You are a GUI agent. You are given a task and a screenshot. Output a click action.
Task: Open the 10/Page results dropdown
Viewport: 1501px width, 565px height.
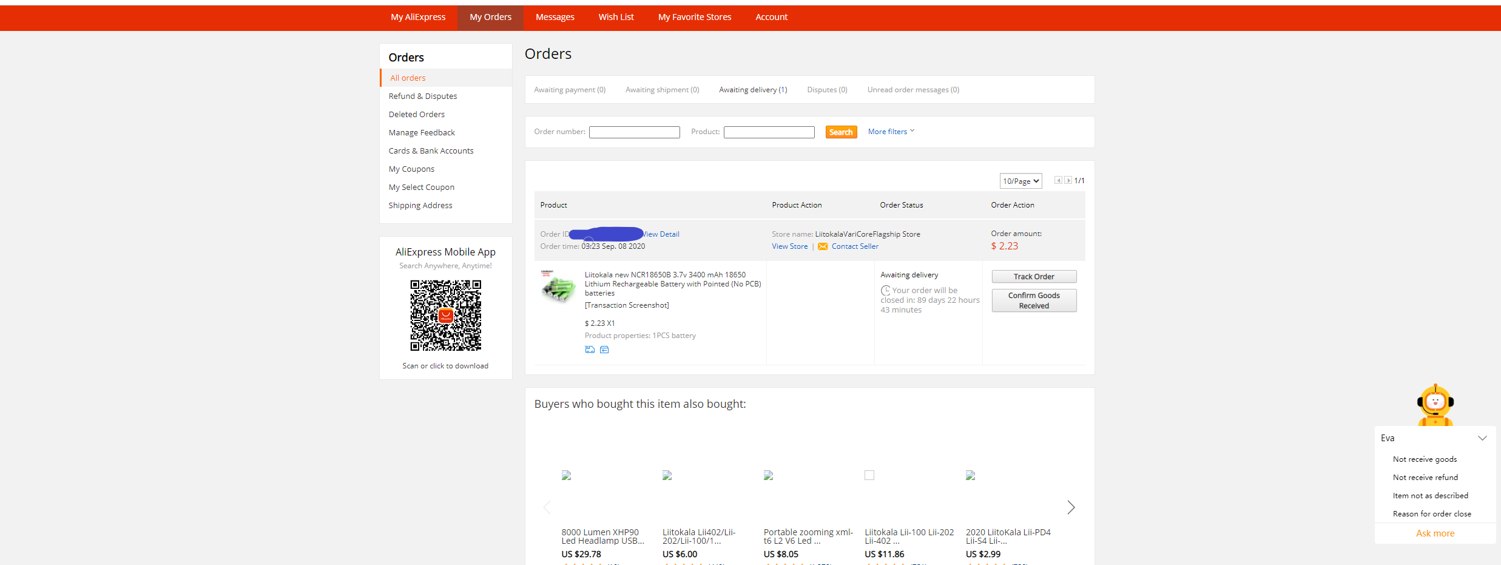(x=1020, y=181)
